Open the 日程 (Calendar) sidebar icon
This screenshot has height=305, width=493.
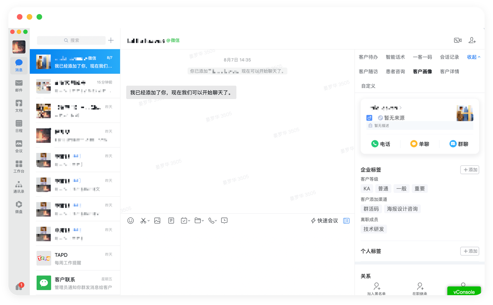coord(19,126)
